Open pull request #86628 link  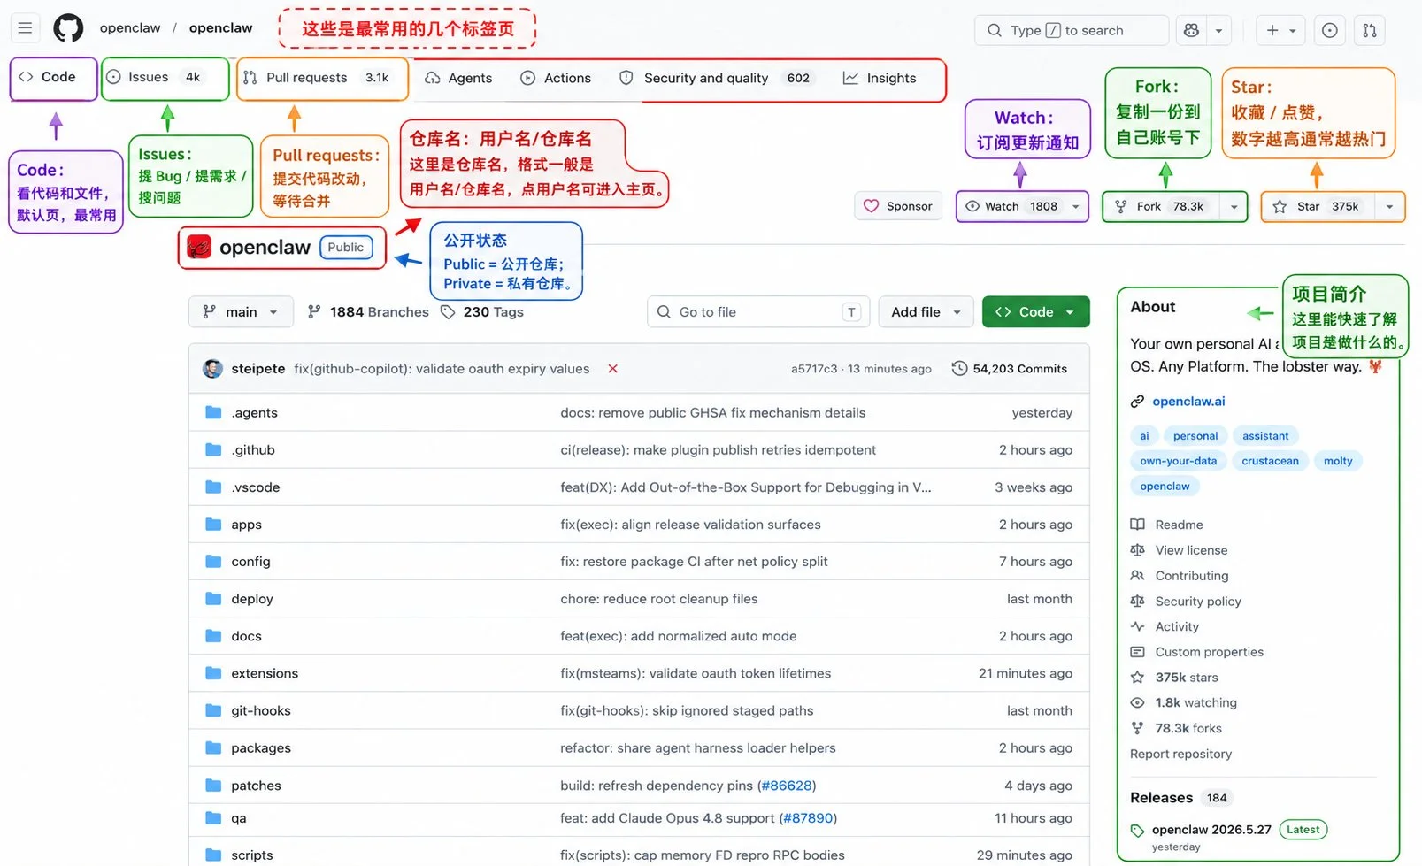coord(787,786)
